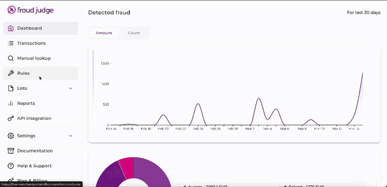This screenshot has width=387, height=187.
Task: Click the Rules wrench icon
Action: pos(11,73)
